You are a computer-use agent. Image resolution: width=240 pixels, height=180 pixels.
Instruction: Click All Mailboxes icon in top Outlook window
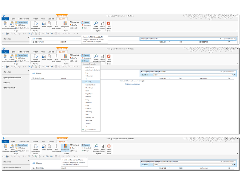[x=6, y=25]
